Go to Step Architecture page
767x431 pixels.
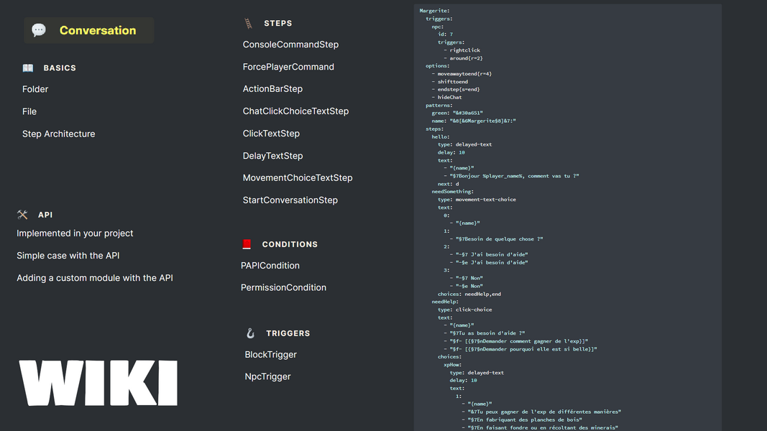[58, 134]
